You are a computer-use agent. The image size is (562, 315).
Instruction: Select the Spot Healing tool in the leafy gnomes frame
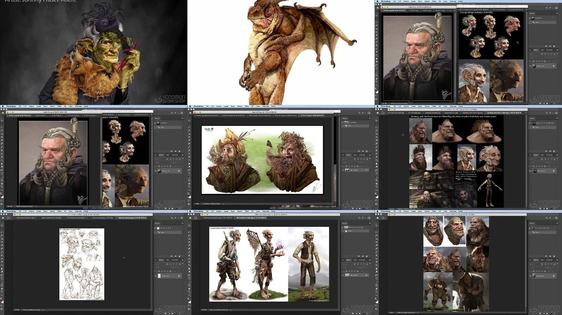189,143
